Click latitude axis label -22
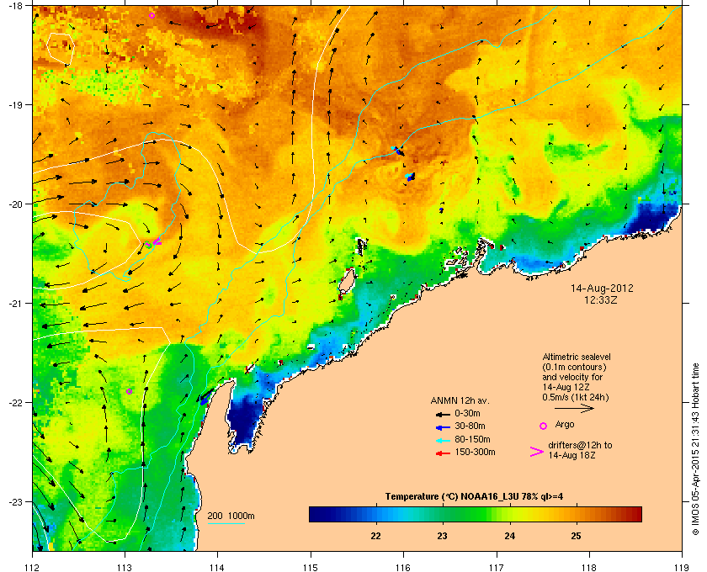Viewport: 707px width, 572px height. tap(14, 402)
